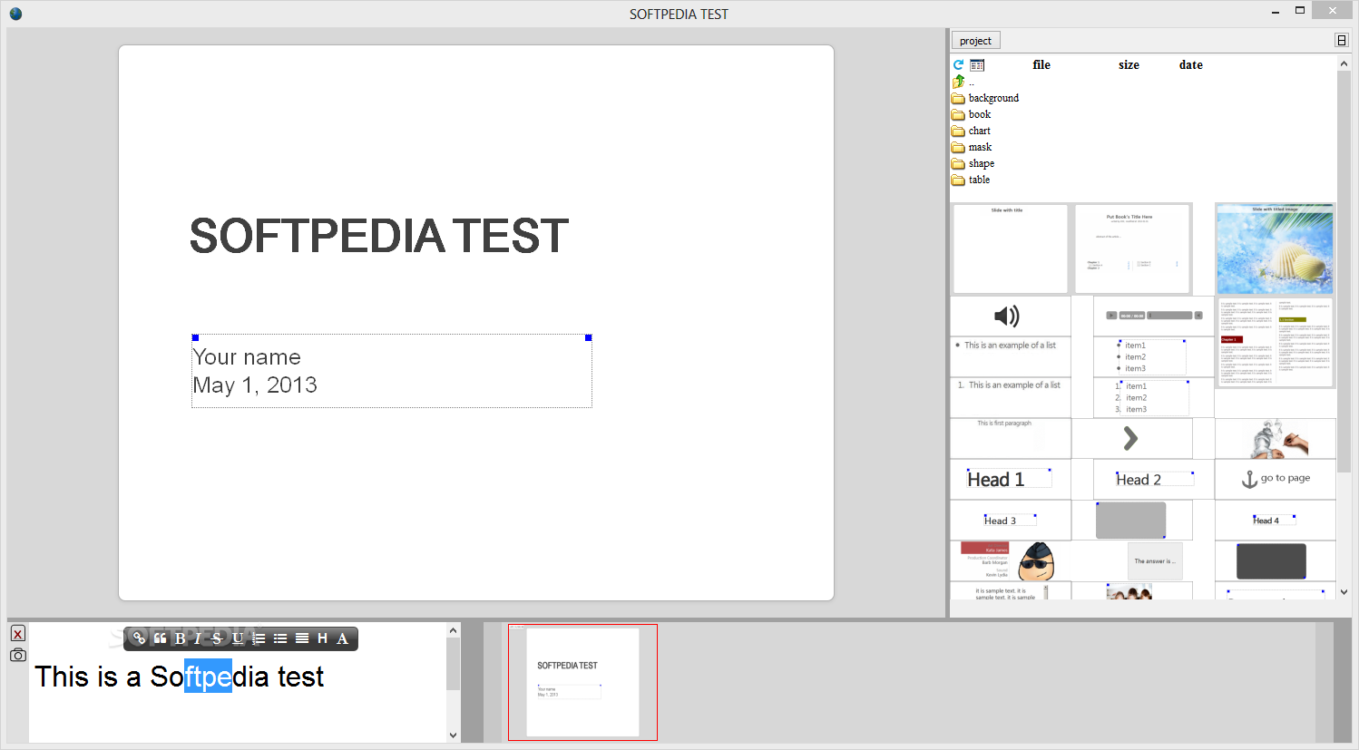Insert numbered item1 item2 item3 list
Viewport: 1359px width, 750px height.
point(1152,397)
